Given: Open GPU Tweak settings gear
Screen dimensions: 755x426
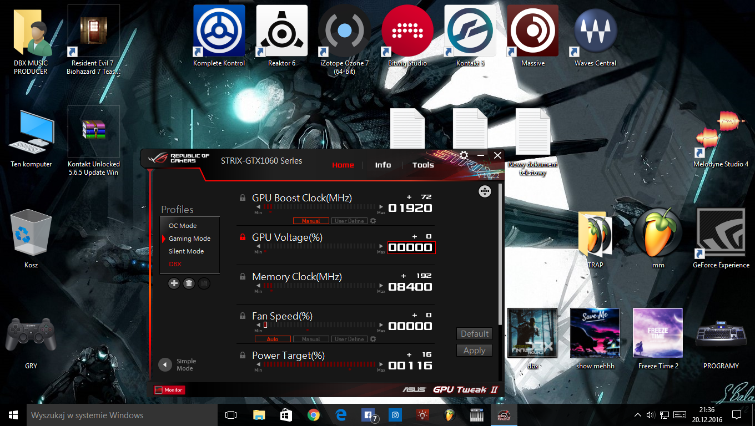Looking at the screenshot, I should 464,155.
